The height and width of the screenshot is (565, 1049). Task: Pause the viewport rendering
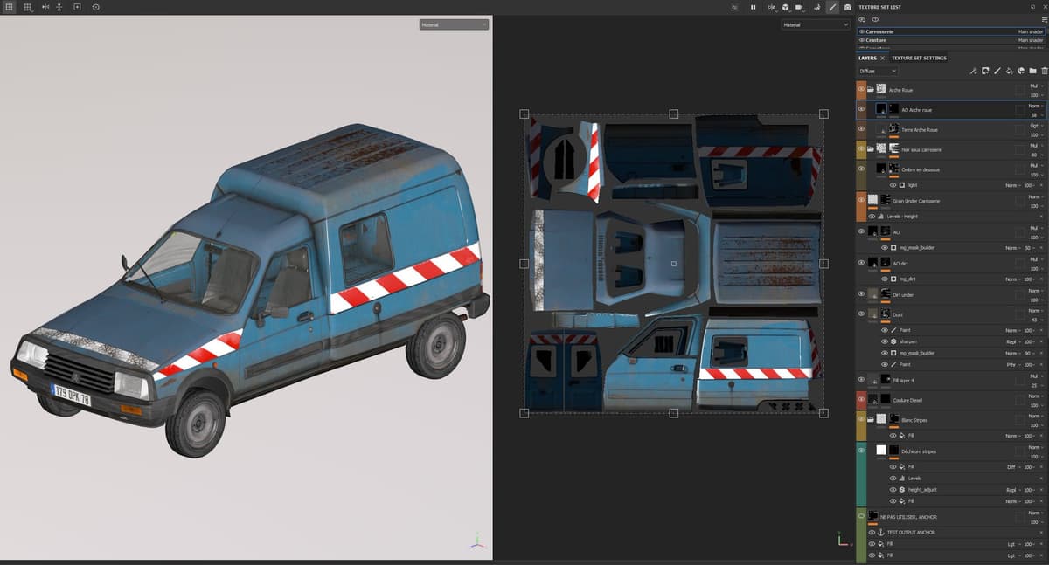[x=753, y=7]
